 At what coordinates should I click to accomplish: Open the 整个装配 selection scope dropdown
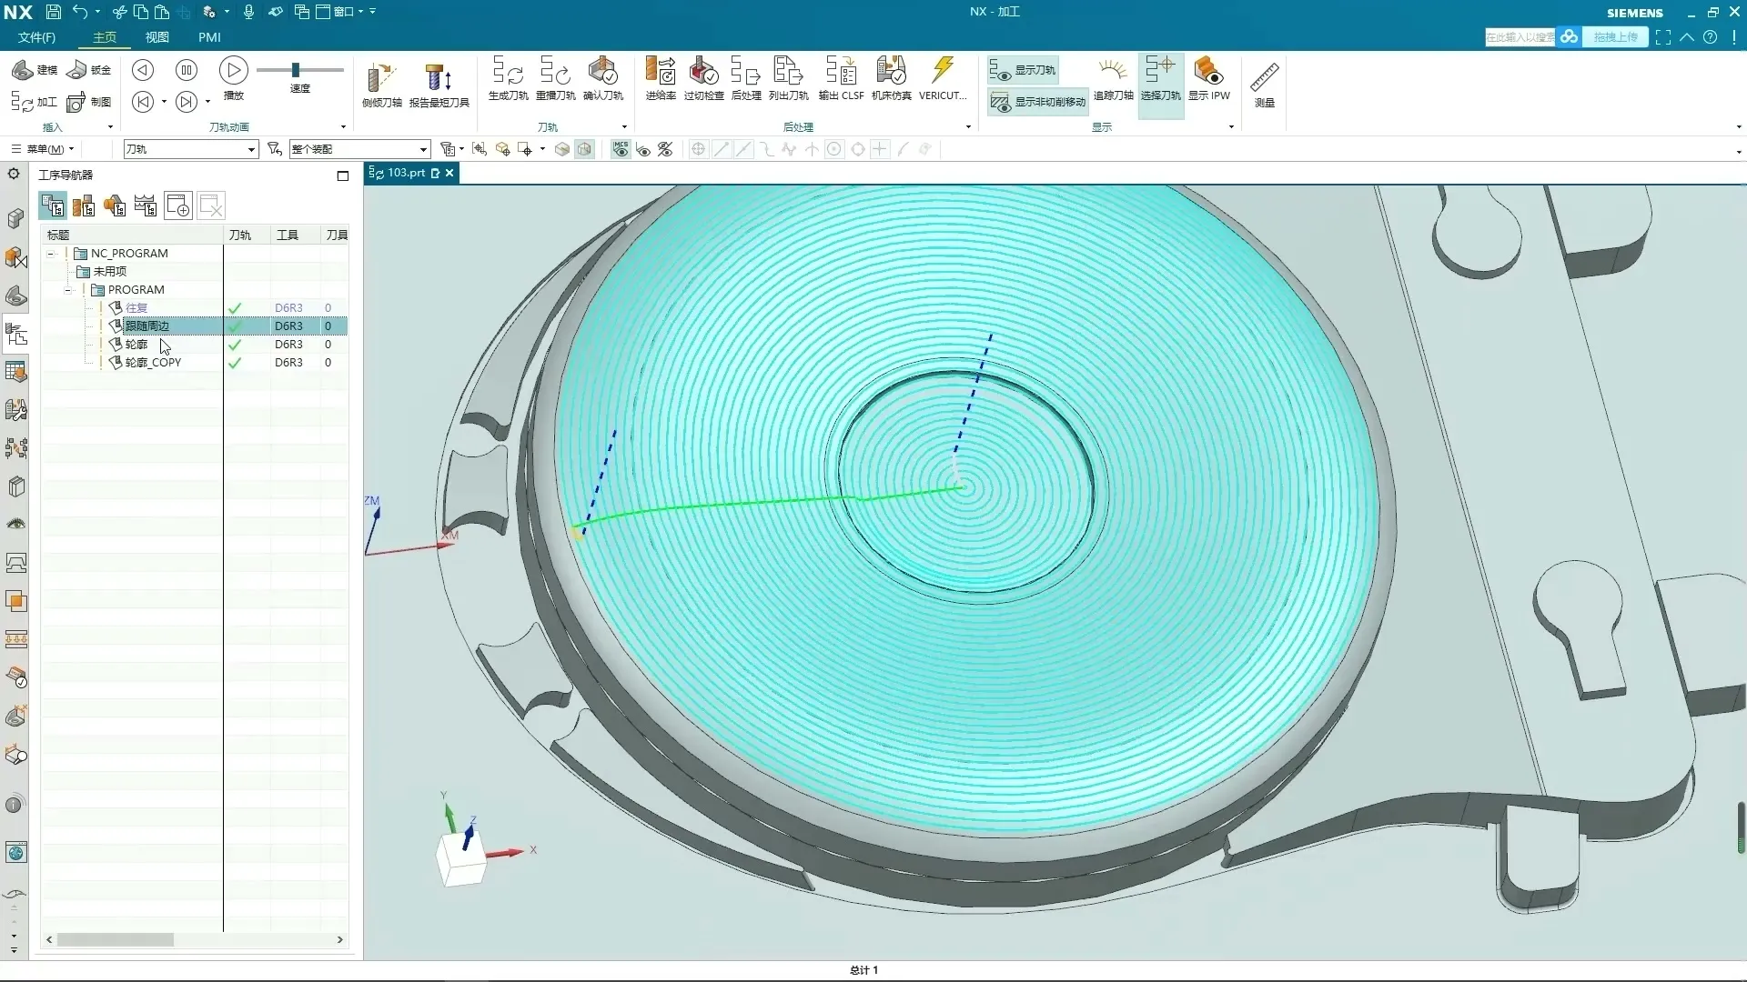(423, 149)
